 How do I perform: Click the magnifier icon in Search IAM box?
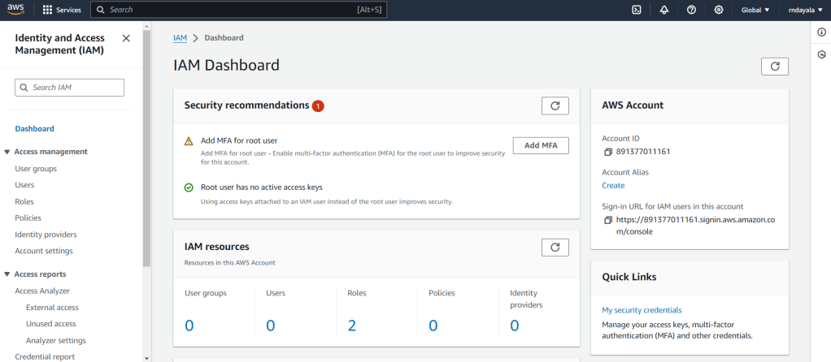point(24,88)
